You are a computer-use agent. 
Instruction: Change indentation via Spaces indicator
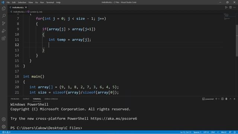click(x=197, y=132)
